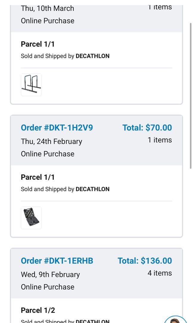Click Online Purchase under Thu, 24th February
This screenshot has width=193, height=323.
click(48, 154)
